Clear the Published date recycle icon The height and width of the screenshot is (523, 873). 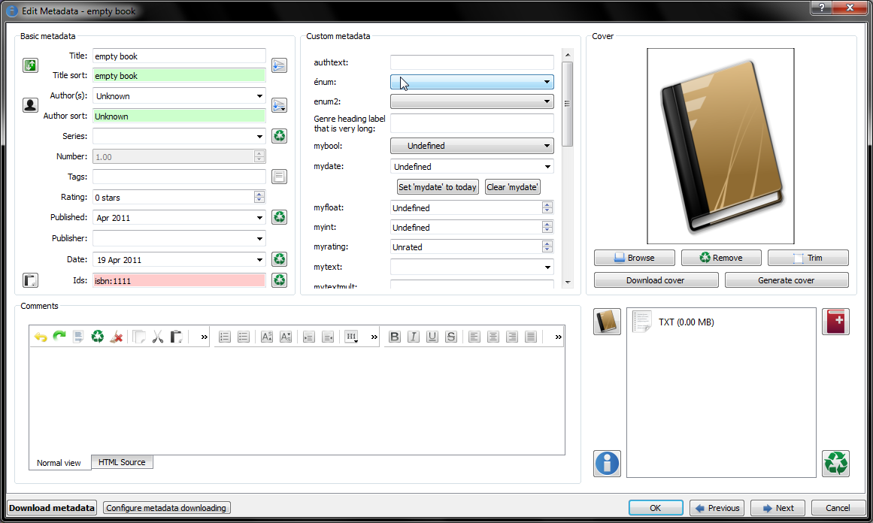point(279,217)
